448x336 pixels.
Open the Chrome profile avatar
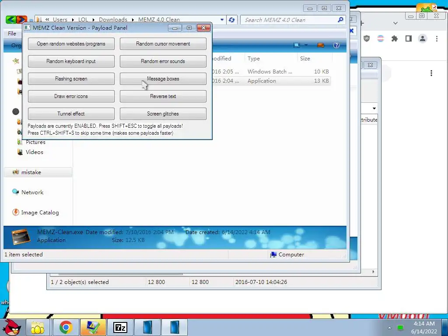coord(423,38)
